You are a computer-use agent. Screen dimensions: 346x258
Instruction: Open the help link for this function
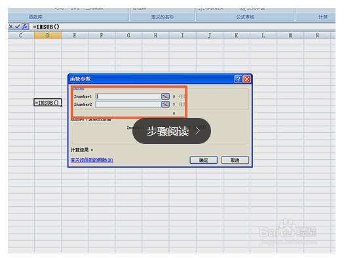point(92,160)
